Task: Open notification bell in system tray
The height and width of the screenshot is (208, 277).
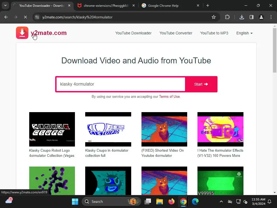Action: [x=269, y=201]
